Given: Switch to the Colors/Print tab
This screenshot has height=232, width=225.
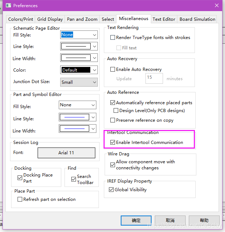Looking at the screenshot, I should coord(20,19).
